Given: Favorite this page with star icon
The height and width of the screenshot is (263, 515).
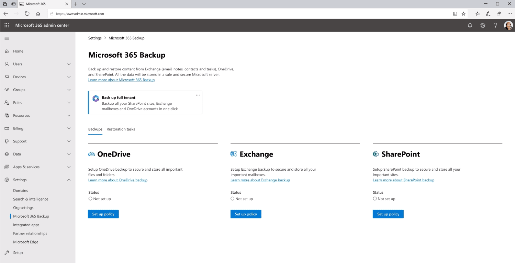Looking at the screenshot, I should (463, 14).
